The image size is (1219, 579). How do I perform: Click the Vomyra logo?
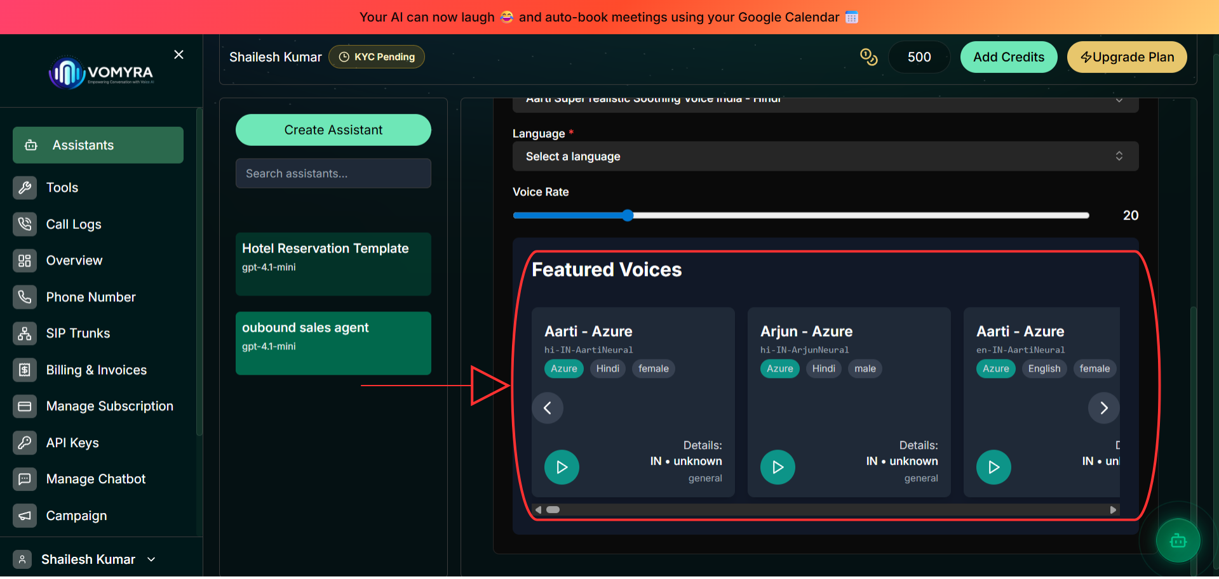(x=102, y=73)
